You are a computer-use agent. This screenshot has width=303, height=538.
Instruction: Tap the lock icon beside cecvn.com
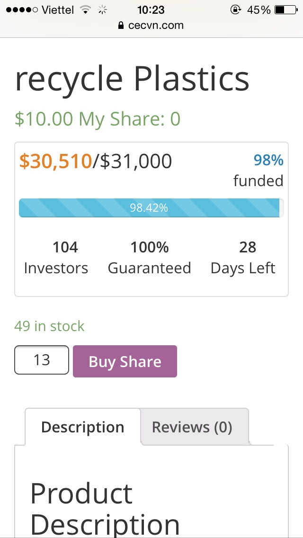[x=122, y=26]
